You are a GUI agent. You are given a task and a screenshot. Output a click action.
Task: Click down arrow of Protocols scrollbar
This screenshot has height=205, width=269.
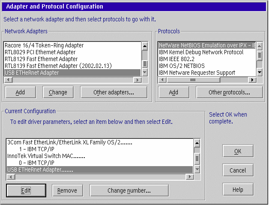point(260,72)
